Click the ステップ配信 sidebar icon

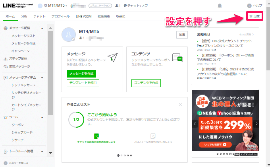(x=6, y=59)
